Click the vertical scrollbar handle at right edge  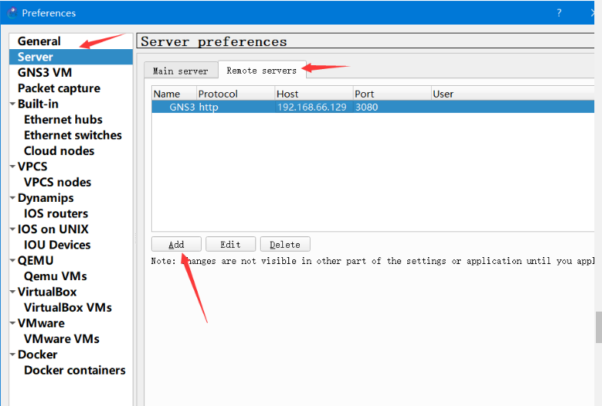coord(598,327)
